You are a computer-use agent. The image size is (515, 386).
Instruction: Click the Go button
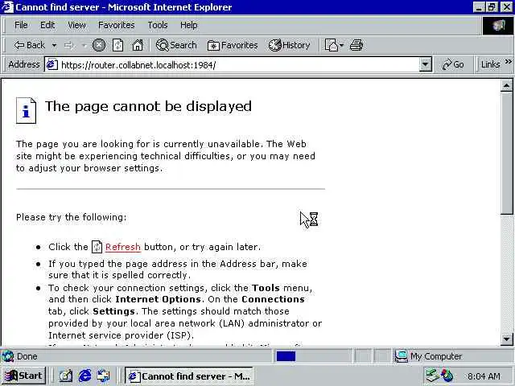(452, 64)
